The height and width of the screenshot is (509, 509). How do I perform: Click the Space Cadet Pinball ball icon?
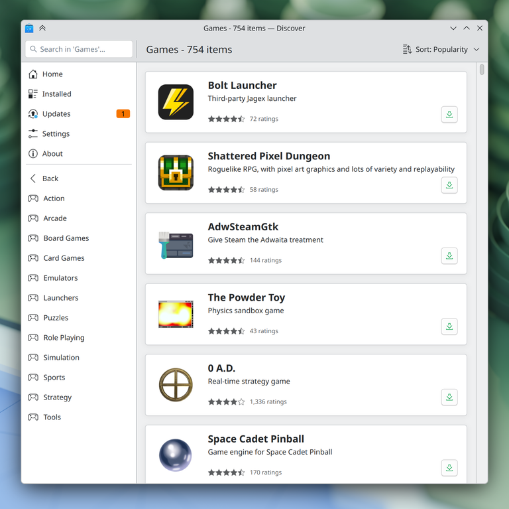point(176,455)
